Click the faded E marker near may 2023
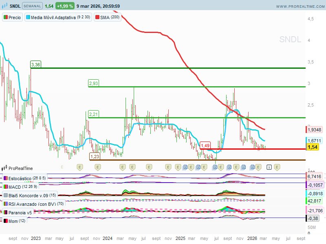 [62, 167]
